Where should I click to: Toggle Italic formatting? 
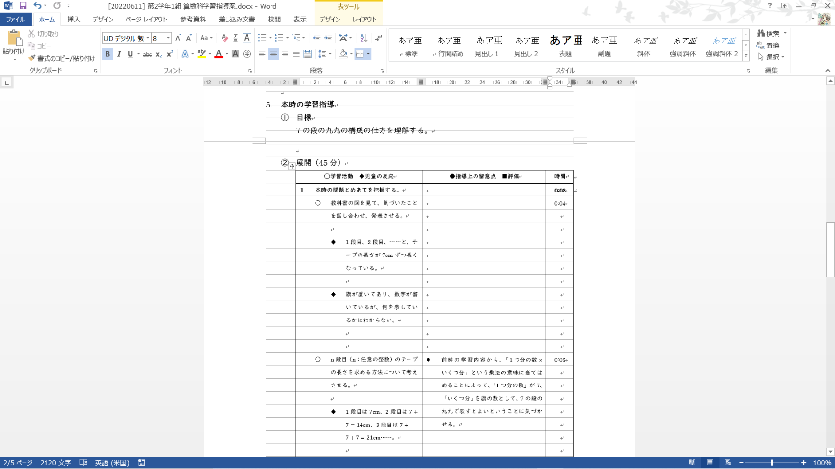click(x=119, y=54)
